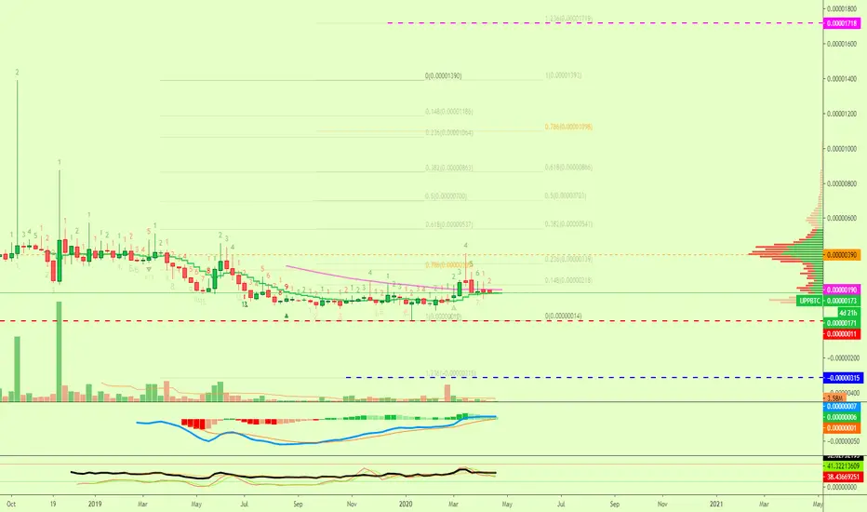This screenshot has width=867, height=512.
Task: Click the -0.00000050 MACD axis tick
Action: click(843, 441)
